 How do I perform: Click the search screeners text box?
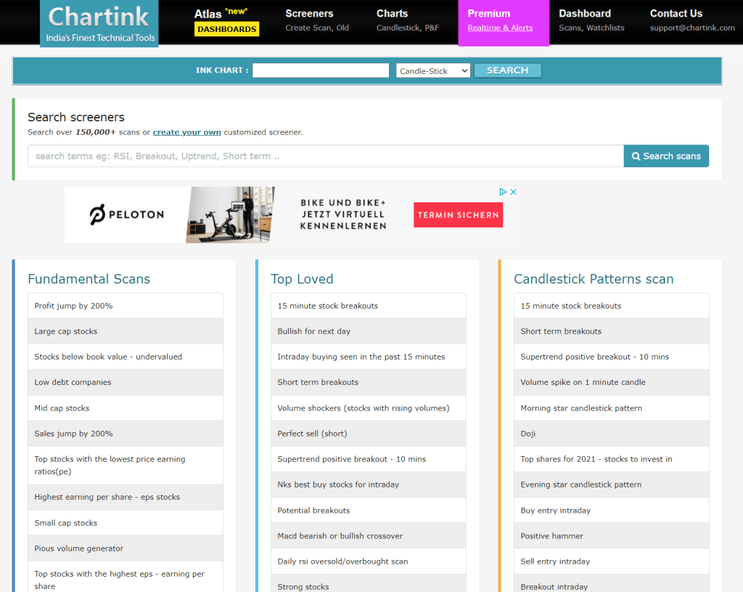(x=325, y=156)
